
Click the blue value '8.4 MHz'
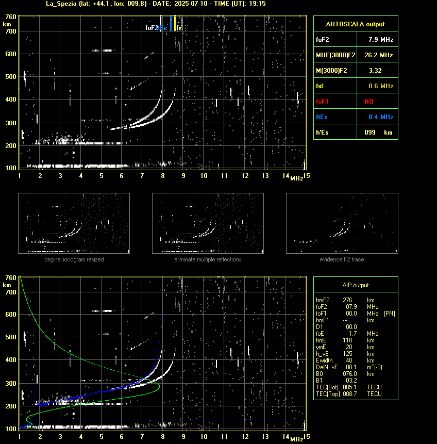point(381,117)
